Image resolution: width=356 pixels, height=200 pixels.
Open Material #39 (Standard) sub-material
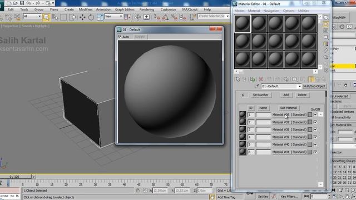pos(289,137)
